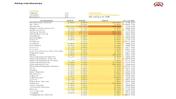Click the "Net Sales Performance" title

click(104, 15)
